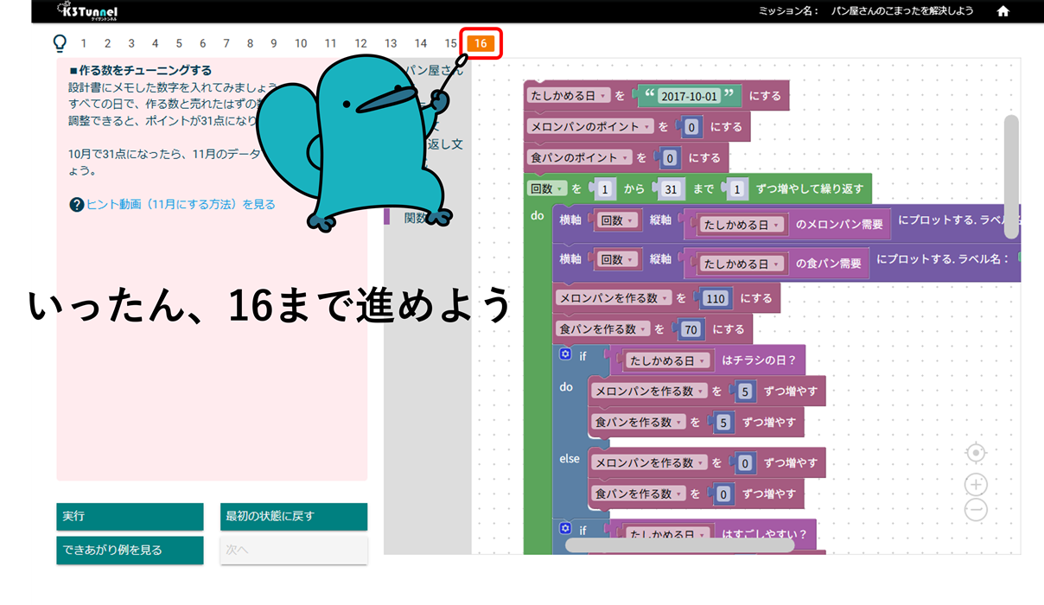1044x605 pixels.
Task: Open gear settings on the すごしやすい if block
Action: (565, 528)
